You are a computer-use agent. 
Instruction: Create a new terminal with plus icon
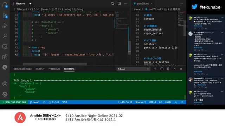tap(155, 69)
